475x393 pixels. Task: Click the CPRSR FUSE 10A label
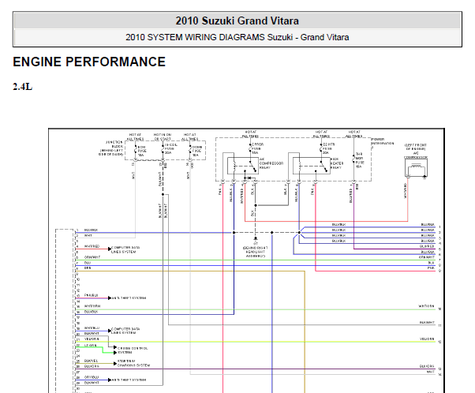pyautogui.click(x=257, y=148)
